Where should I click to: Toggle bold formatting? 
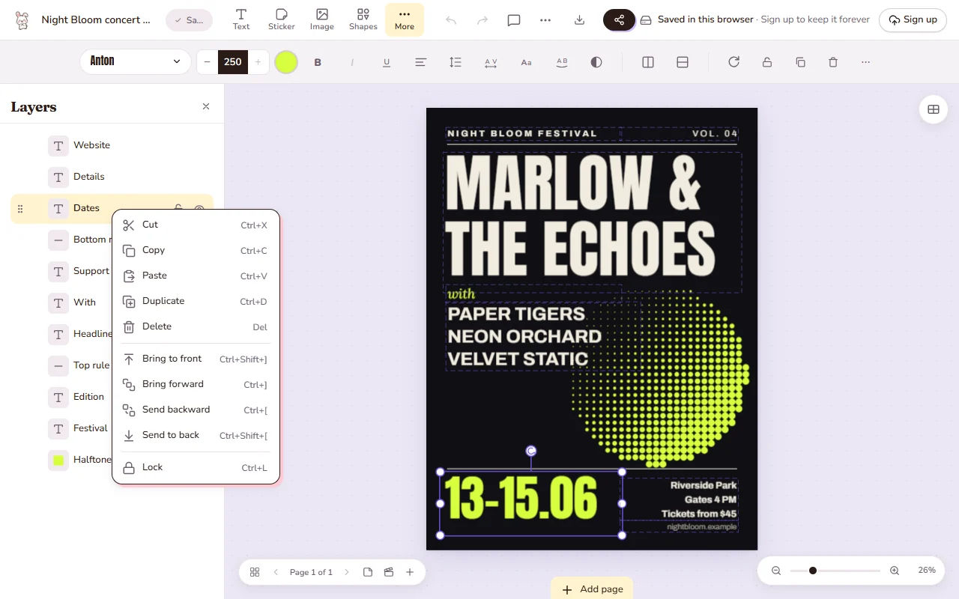point(318,62)
